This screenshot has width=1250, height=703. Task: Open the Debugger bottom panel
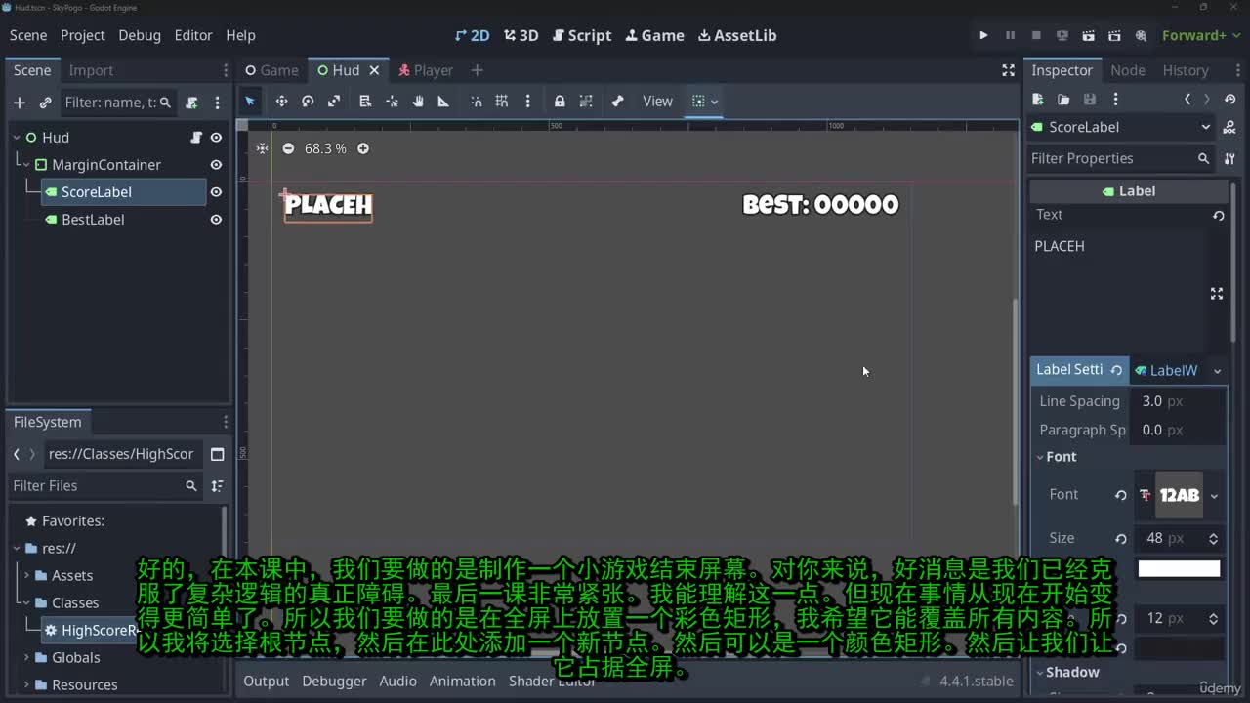334,682
